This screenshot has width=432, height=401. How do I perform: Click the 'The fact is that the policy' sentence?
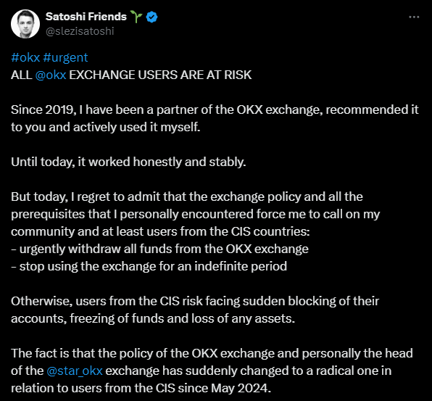coord(212,371)
